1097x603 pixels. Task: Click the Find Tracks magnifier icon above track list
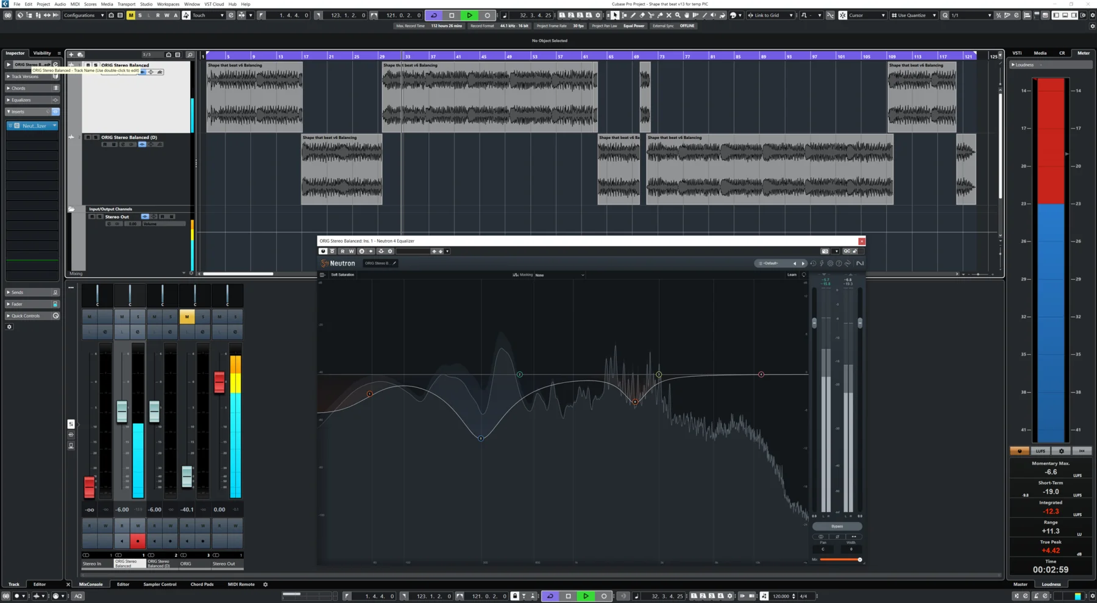point(190,55)
